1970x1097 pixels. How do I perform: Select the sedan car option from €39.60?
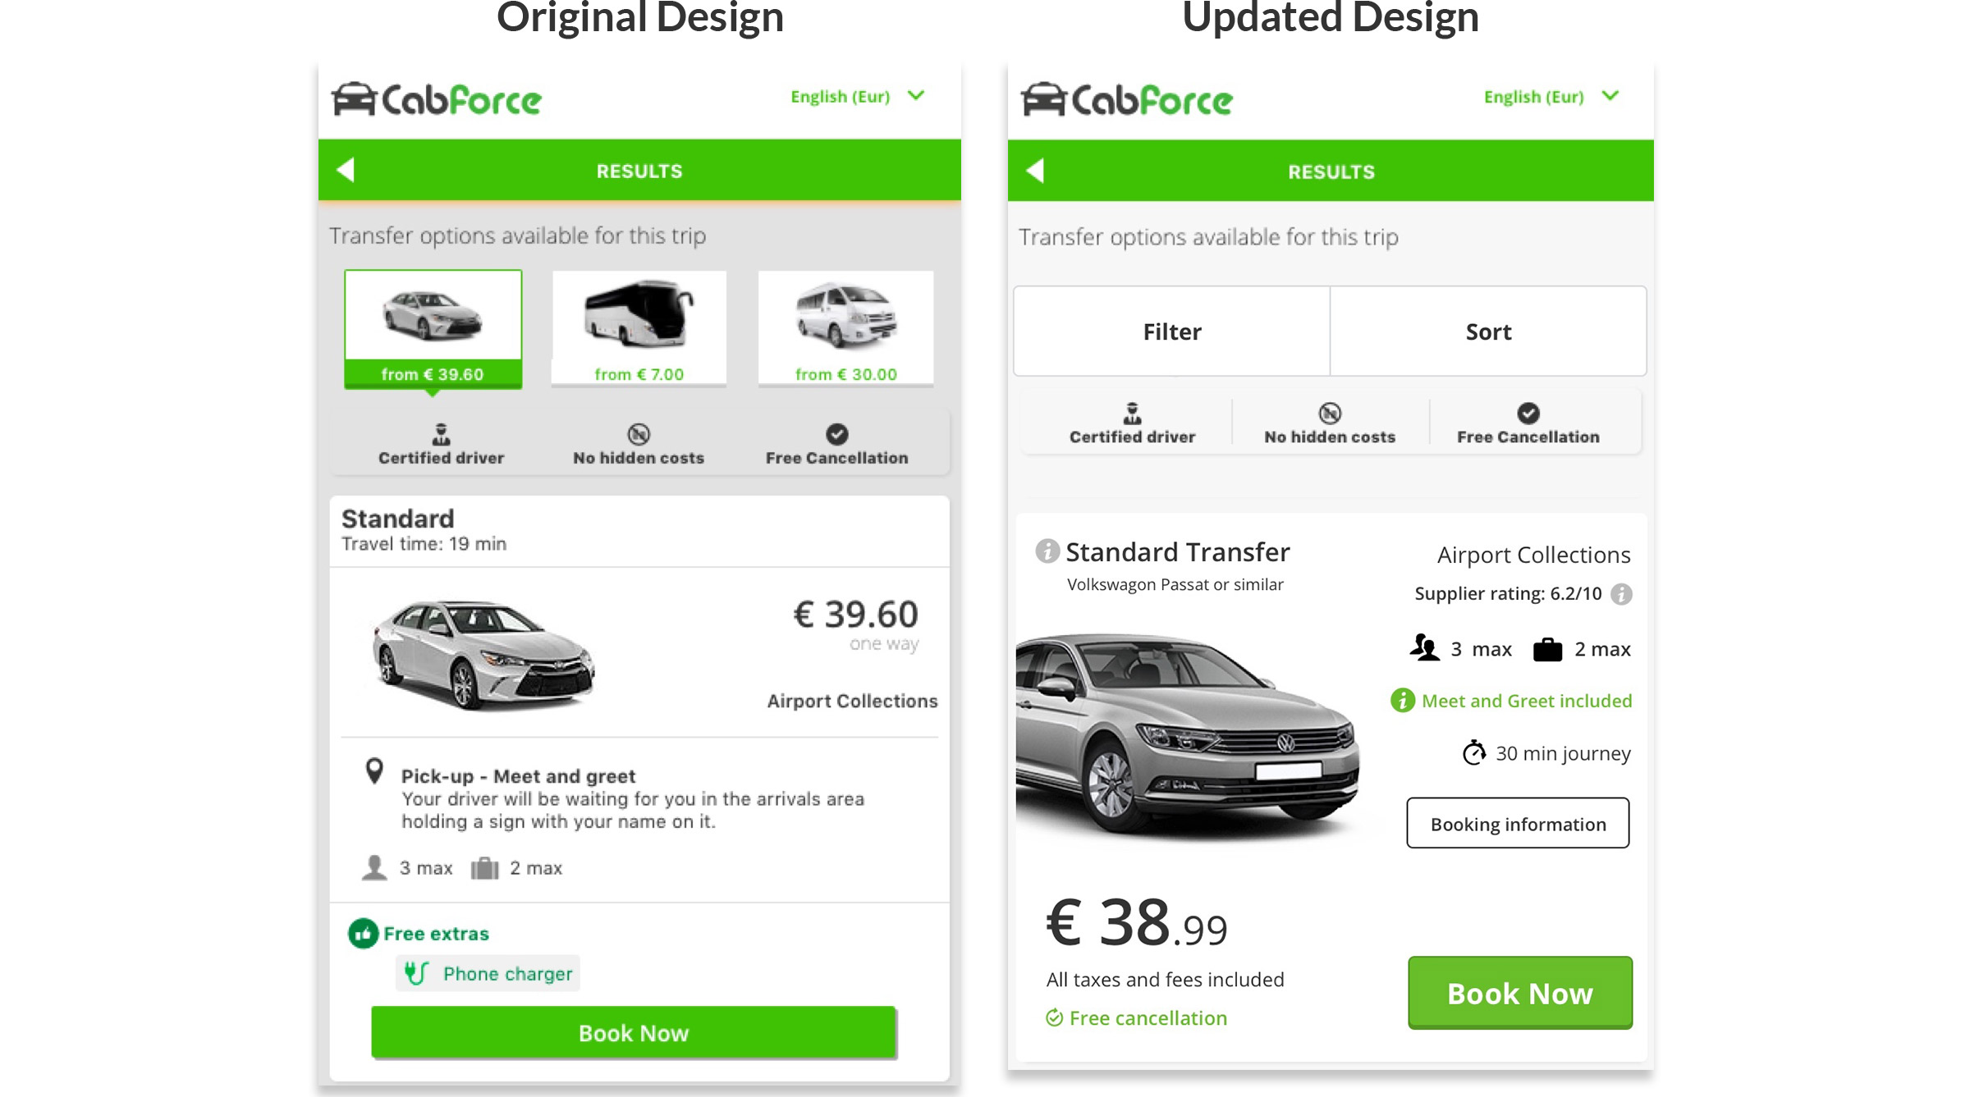tap(433, 328)
